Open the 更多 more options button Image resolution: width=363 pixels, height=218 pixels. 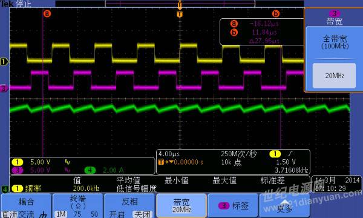click(x=285, y=206)
